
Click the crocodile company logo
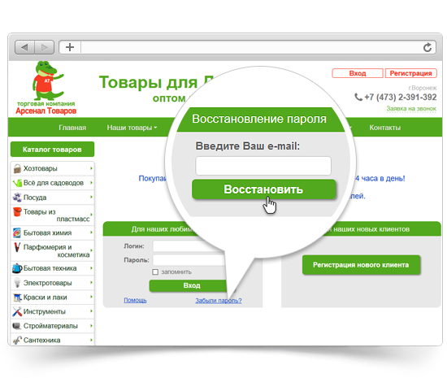[47, 88]
